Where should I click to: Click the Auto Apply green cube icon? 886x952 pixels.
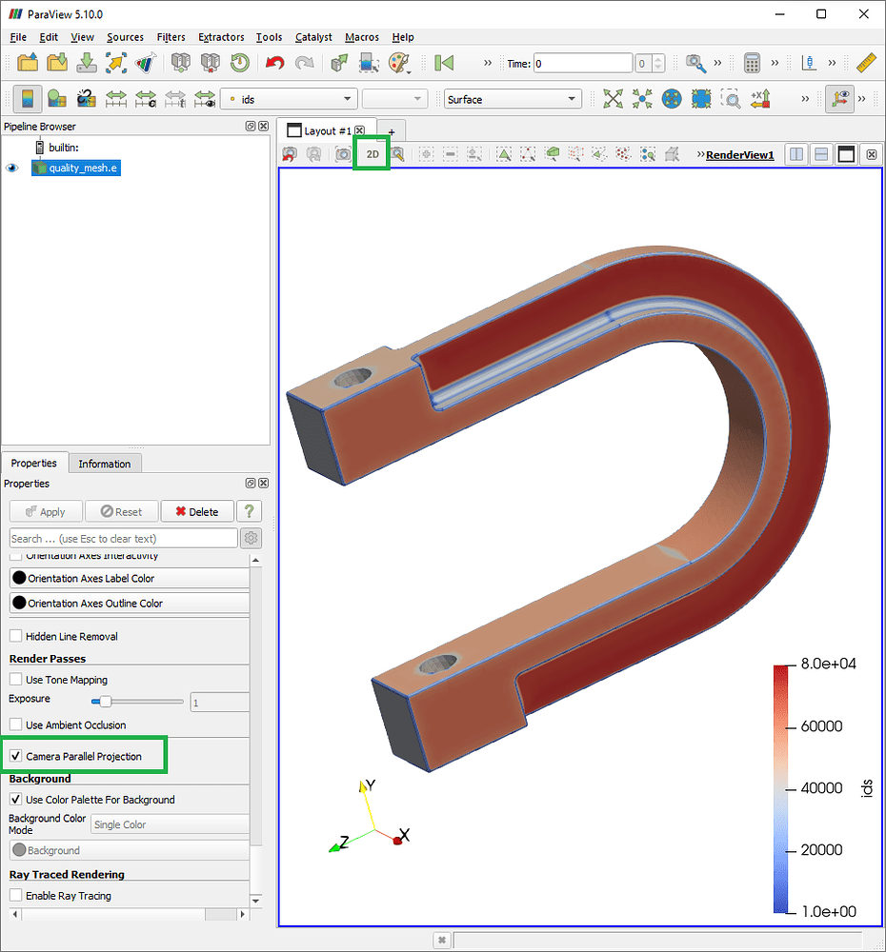coord(338,63)
